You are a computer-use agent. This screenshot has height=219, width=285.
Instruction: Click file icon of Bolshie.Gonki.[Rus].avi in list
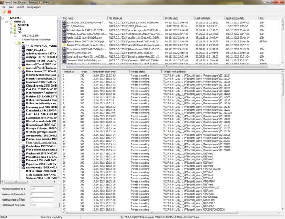(x=64, y=53)
